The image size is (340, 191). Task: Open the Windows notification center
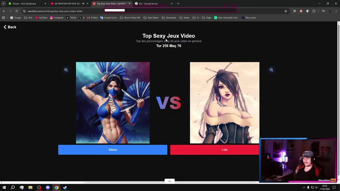[x=334, y=188]
